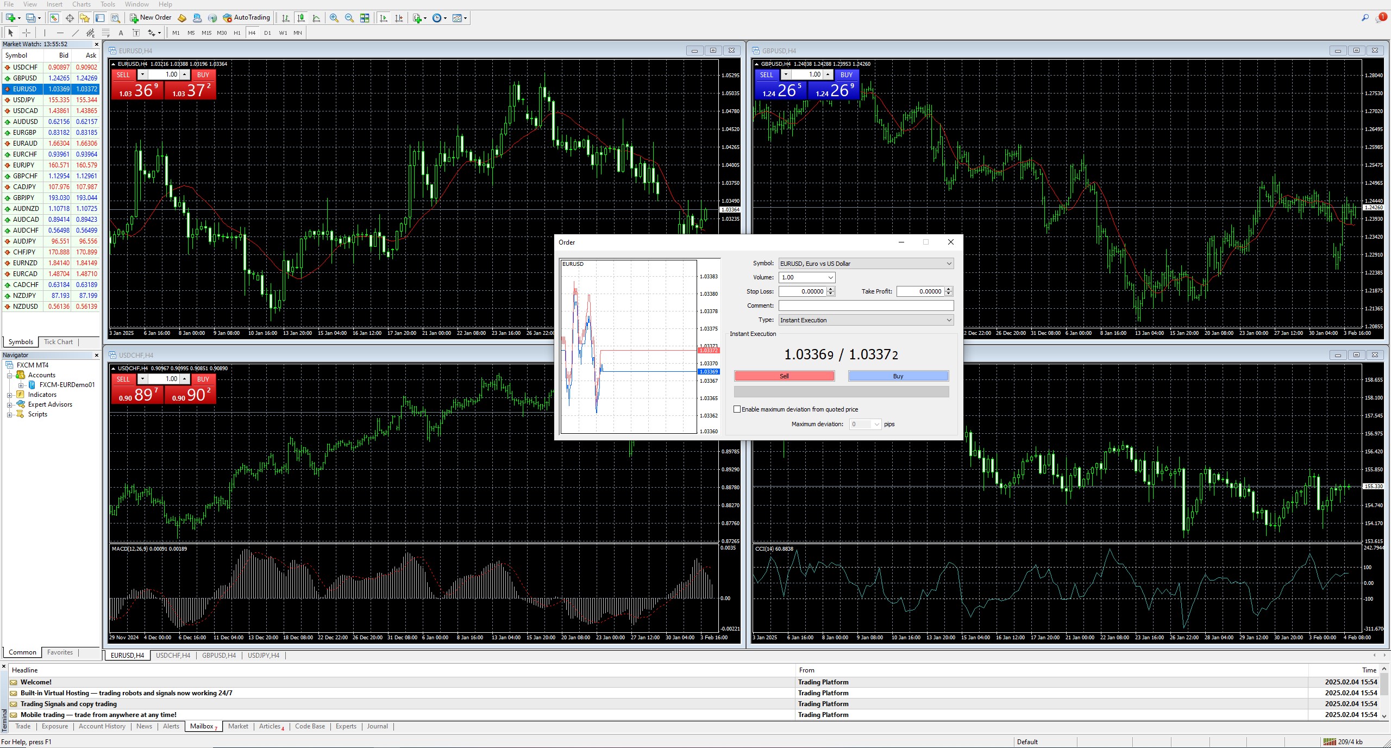This screenshot has width=1391, height=748.
Task: Expand the Indicators tree node
Action: (x=9, y=395)
